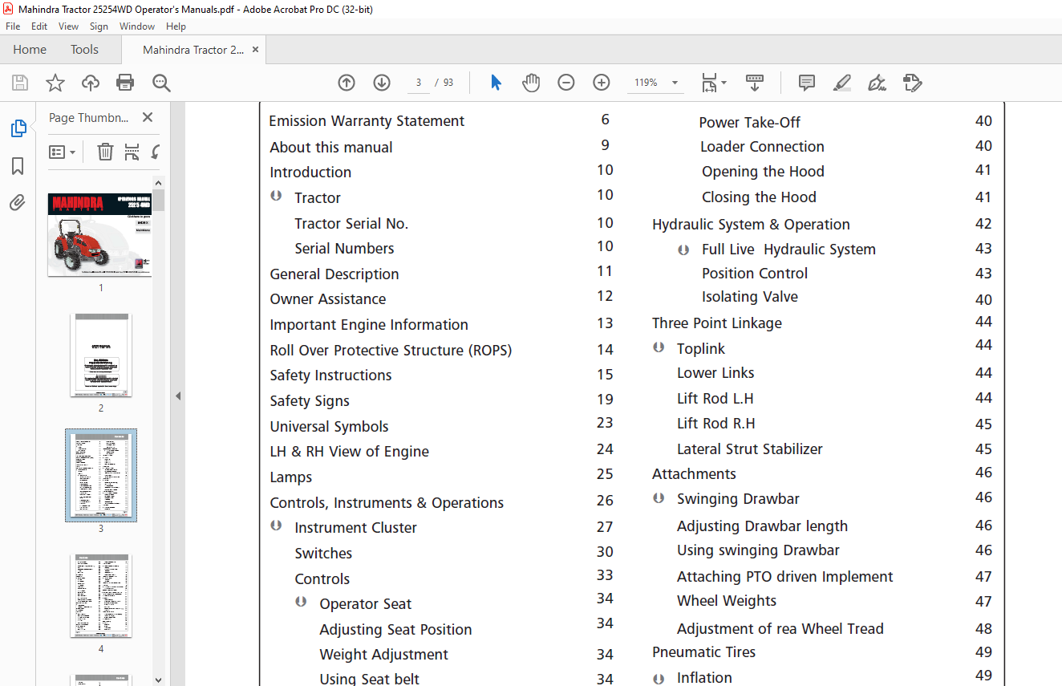Click the Pneumatic Tires contents entry

(x=703, y=652)
